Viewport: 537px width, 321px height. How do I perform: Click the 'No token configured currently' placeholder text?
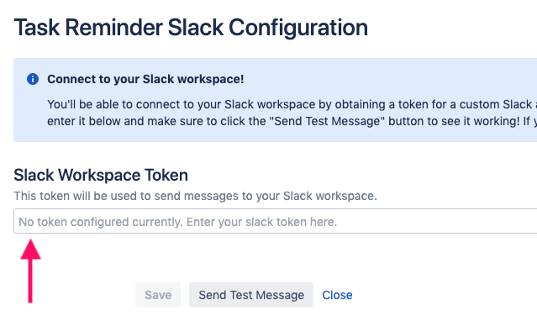tap(101, 222)
